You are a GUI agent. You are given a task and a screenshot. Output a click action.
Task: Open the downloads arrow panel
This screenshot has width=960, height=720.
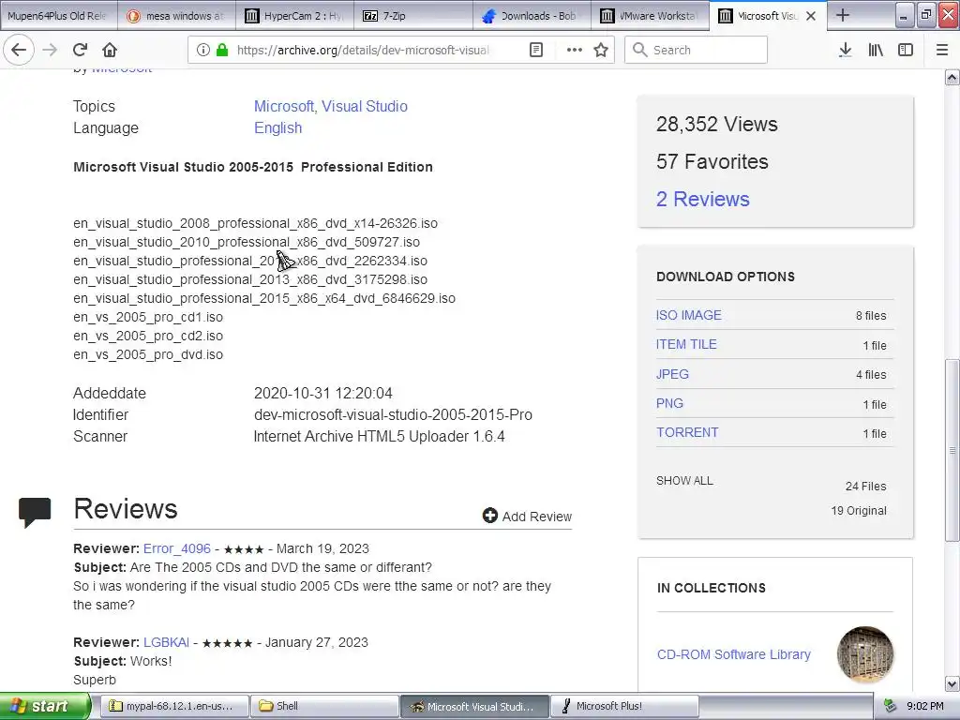pyautogui.click(x=846, y=50)
